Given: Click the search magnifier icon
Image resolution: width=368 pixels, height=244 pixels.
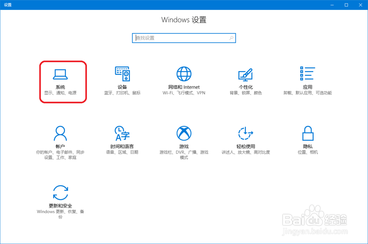Looking at the screenshot, I should 231,38.
